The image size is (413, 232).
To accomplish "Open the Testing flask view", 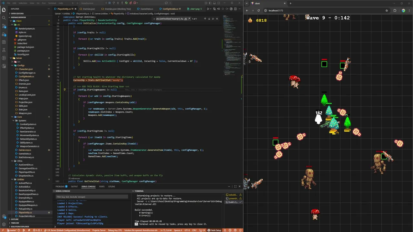I will point(4,50).
